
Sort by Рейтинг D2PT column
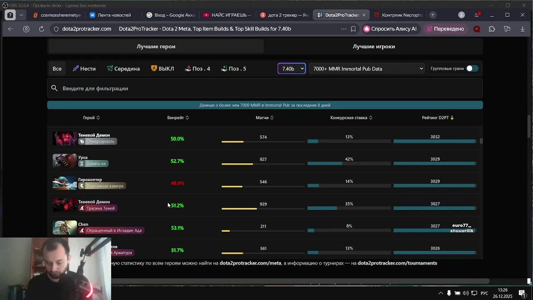[x=438, y=117]
